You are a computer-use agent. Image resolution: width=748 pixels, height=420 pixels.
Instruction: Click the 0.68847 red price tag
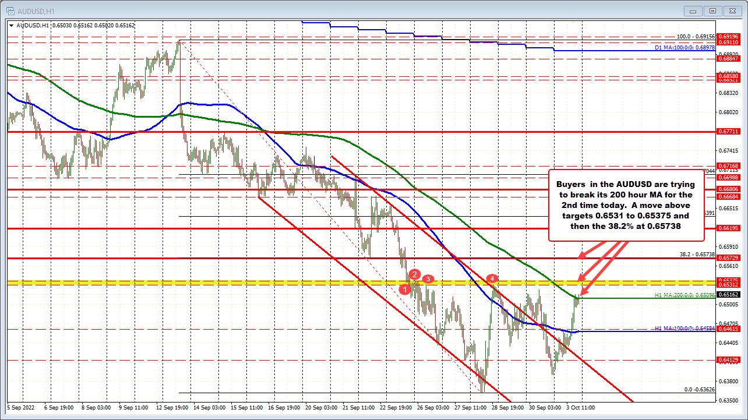click(729, 59)
